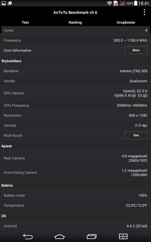Tap the Rear Camera row
The height and width of the screenshot is (242, 151).
point(75,158)
